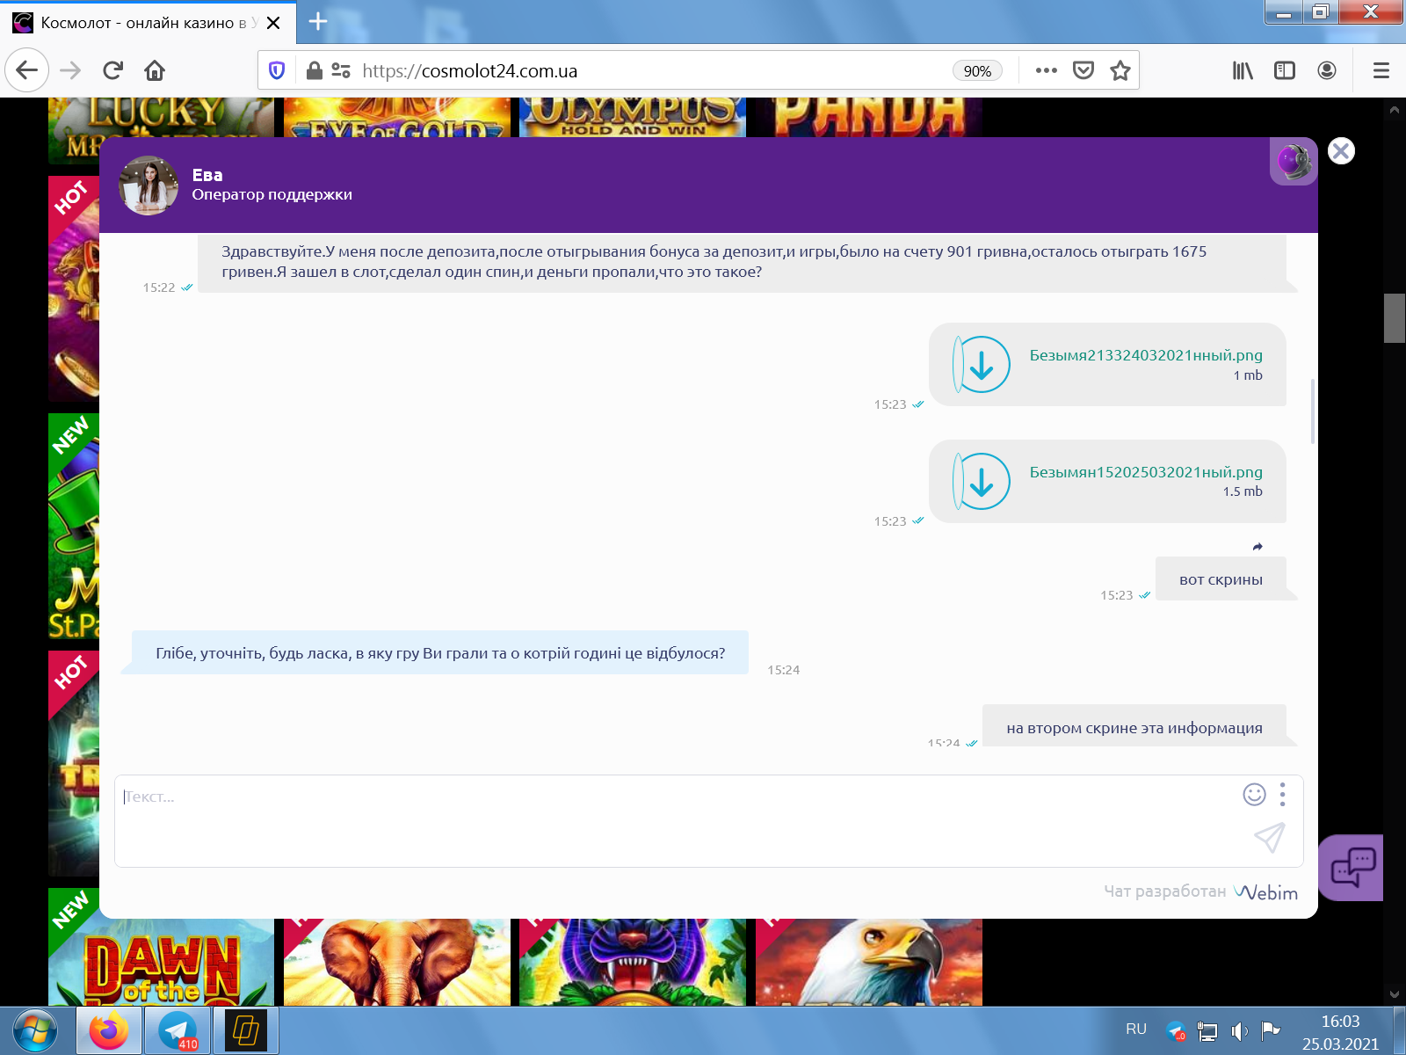The image size is (1406, 1055).
Task: Click operator Ева's profile photo
Action: 149,186
